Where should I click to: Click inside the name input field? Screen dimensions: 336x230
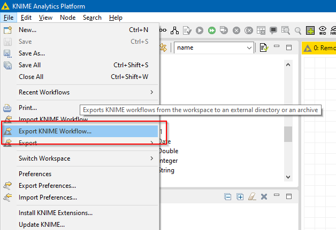pyautogui.click(x=210, y=47)
